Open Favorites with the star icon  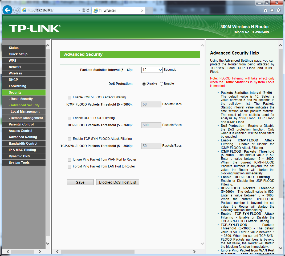(x=272, y=10)
